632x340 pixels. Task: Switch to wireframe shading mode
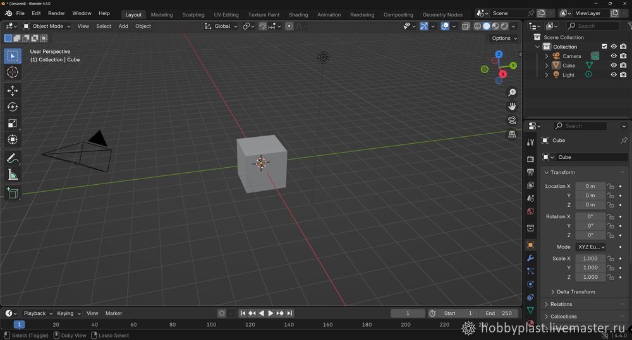478,26
